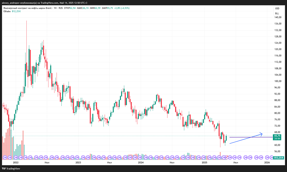Click the 1Н interval label in chart legend
Viewport: 287px width, 172px height.
coord(55,8)
